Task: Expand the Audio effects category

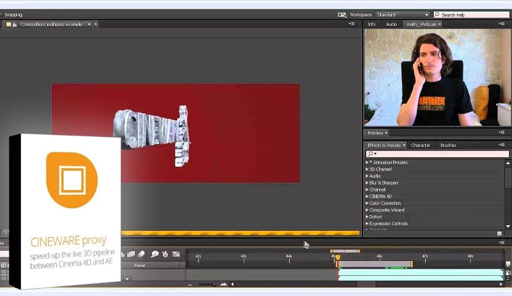Action: point(367,176)
